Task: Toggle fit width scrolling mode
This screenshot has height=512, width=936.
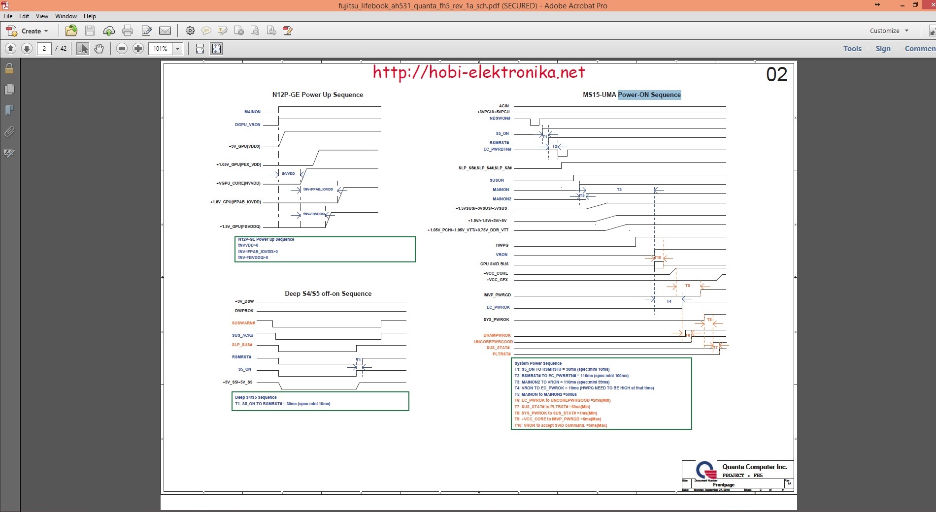Action: click(200, 49)
